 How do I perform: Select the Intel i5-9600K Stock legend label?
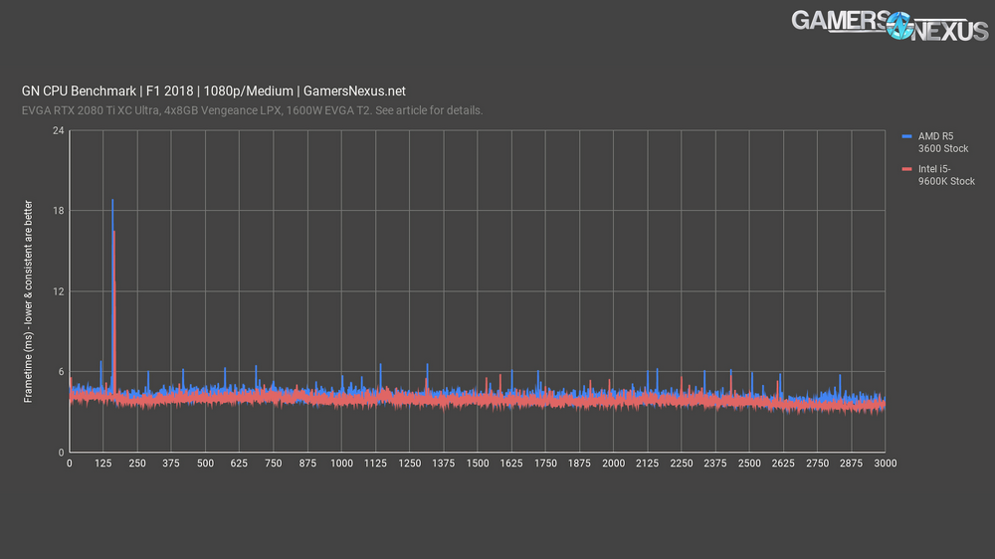point(946,173)
